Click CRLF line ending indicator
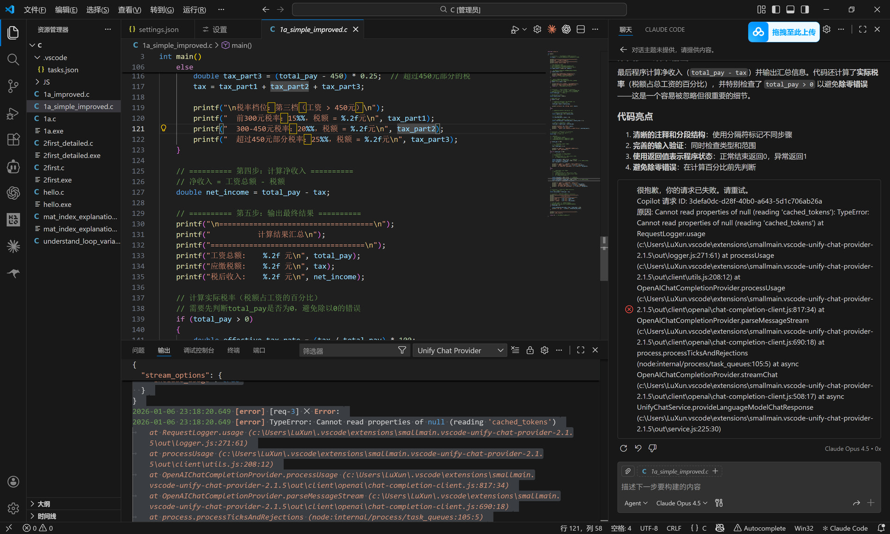Image resolution: width=890 pixels, height=534 pixels. [x=674, y=528]
